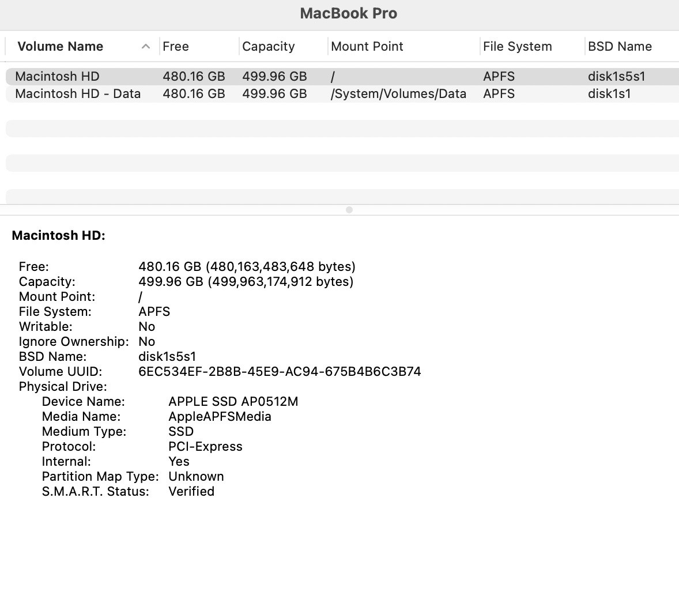The image size is (679, 611).
Task: Click the File System value APFS in details
Action: (154, 312)
